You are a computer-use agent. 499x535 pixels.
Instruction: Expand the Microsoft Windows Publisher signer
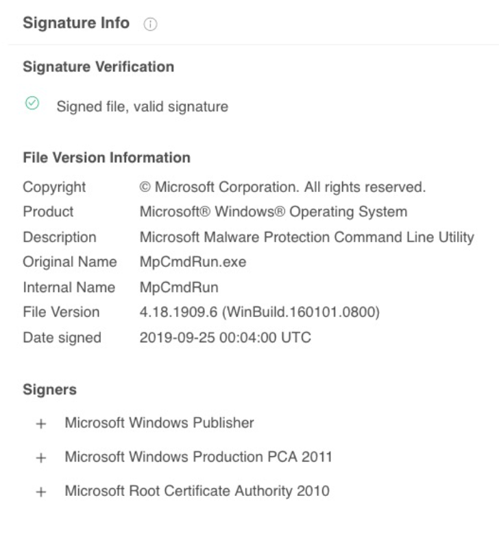coord(41,424)
